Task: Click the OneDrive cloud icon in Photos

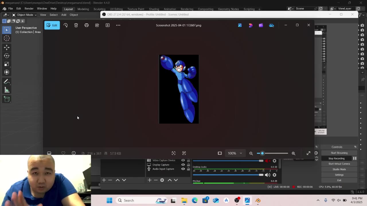Action: click(x=271, y=25)
